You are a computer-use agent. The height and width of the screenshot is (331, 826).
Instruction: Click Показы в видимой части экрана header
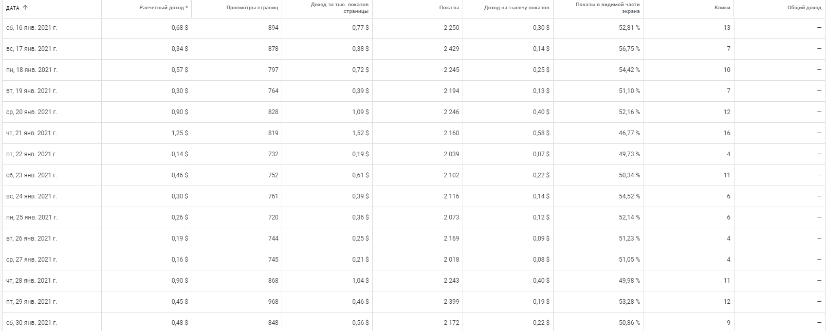(x=608, y=8)
